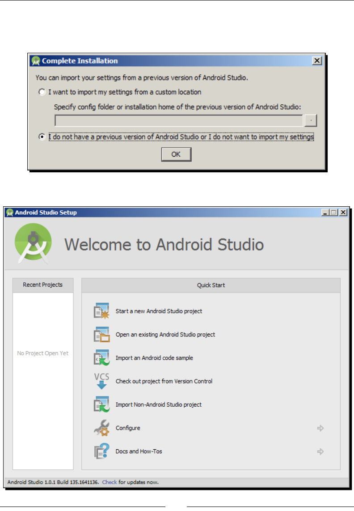This screenshot has height=511, width=354.
Task: Click OK in Complete Installation dialog
Action: 176,154
